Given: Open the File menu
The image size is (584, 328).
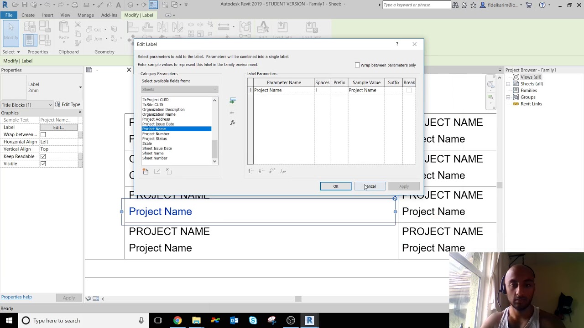Looking at the screenshot, I should point(9,15).
